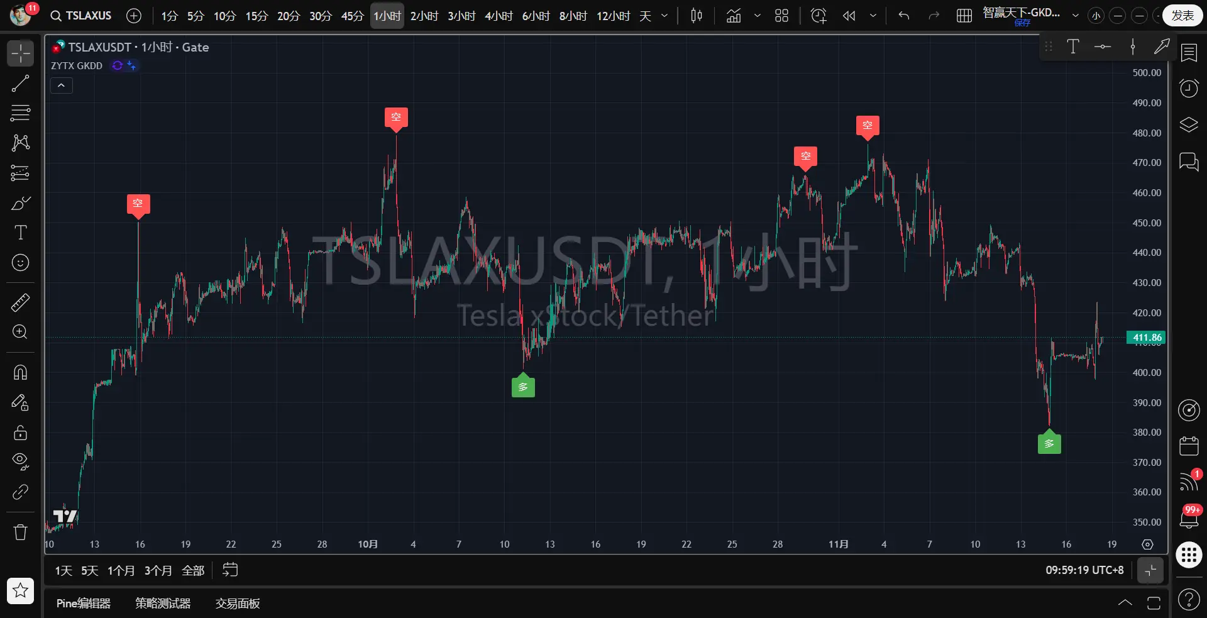Click the chain link icon in left toolbar
The width and height of the screenshot is (1207, 618).
coord(20,492)
